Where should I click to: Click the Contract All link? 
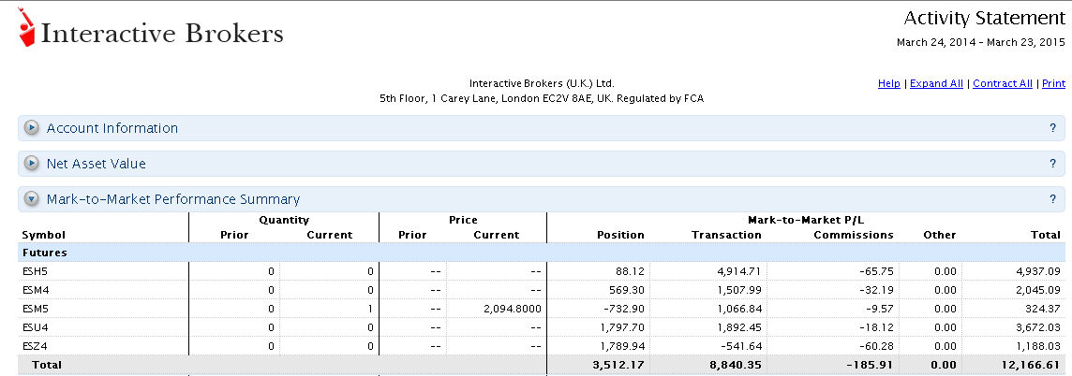1003,83
